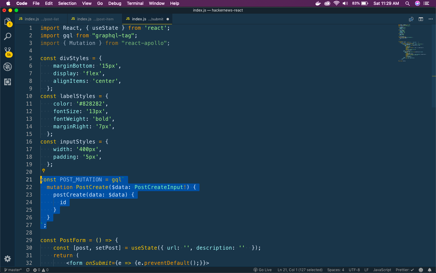This screenshot has width=436, height=273.
Task: Click the volume icon in the menu bar
Action: tap(345, 3)
